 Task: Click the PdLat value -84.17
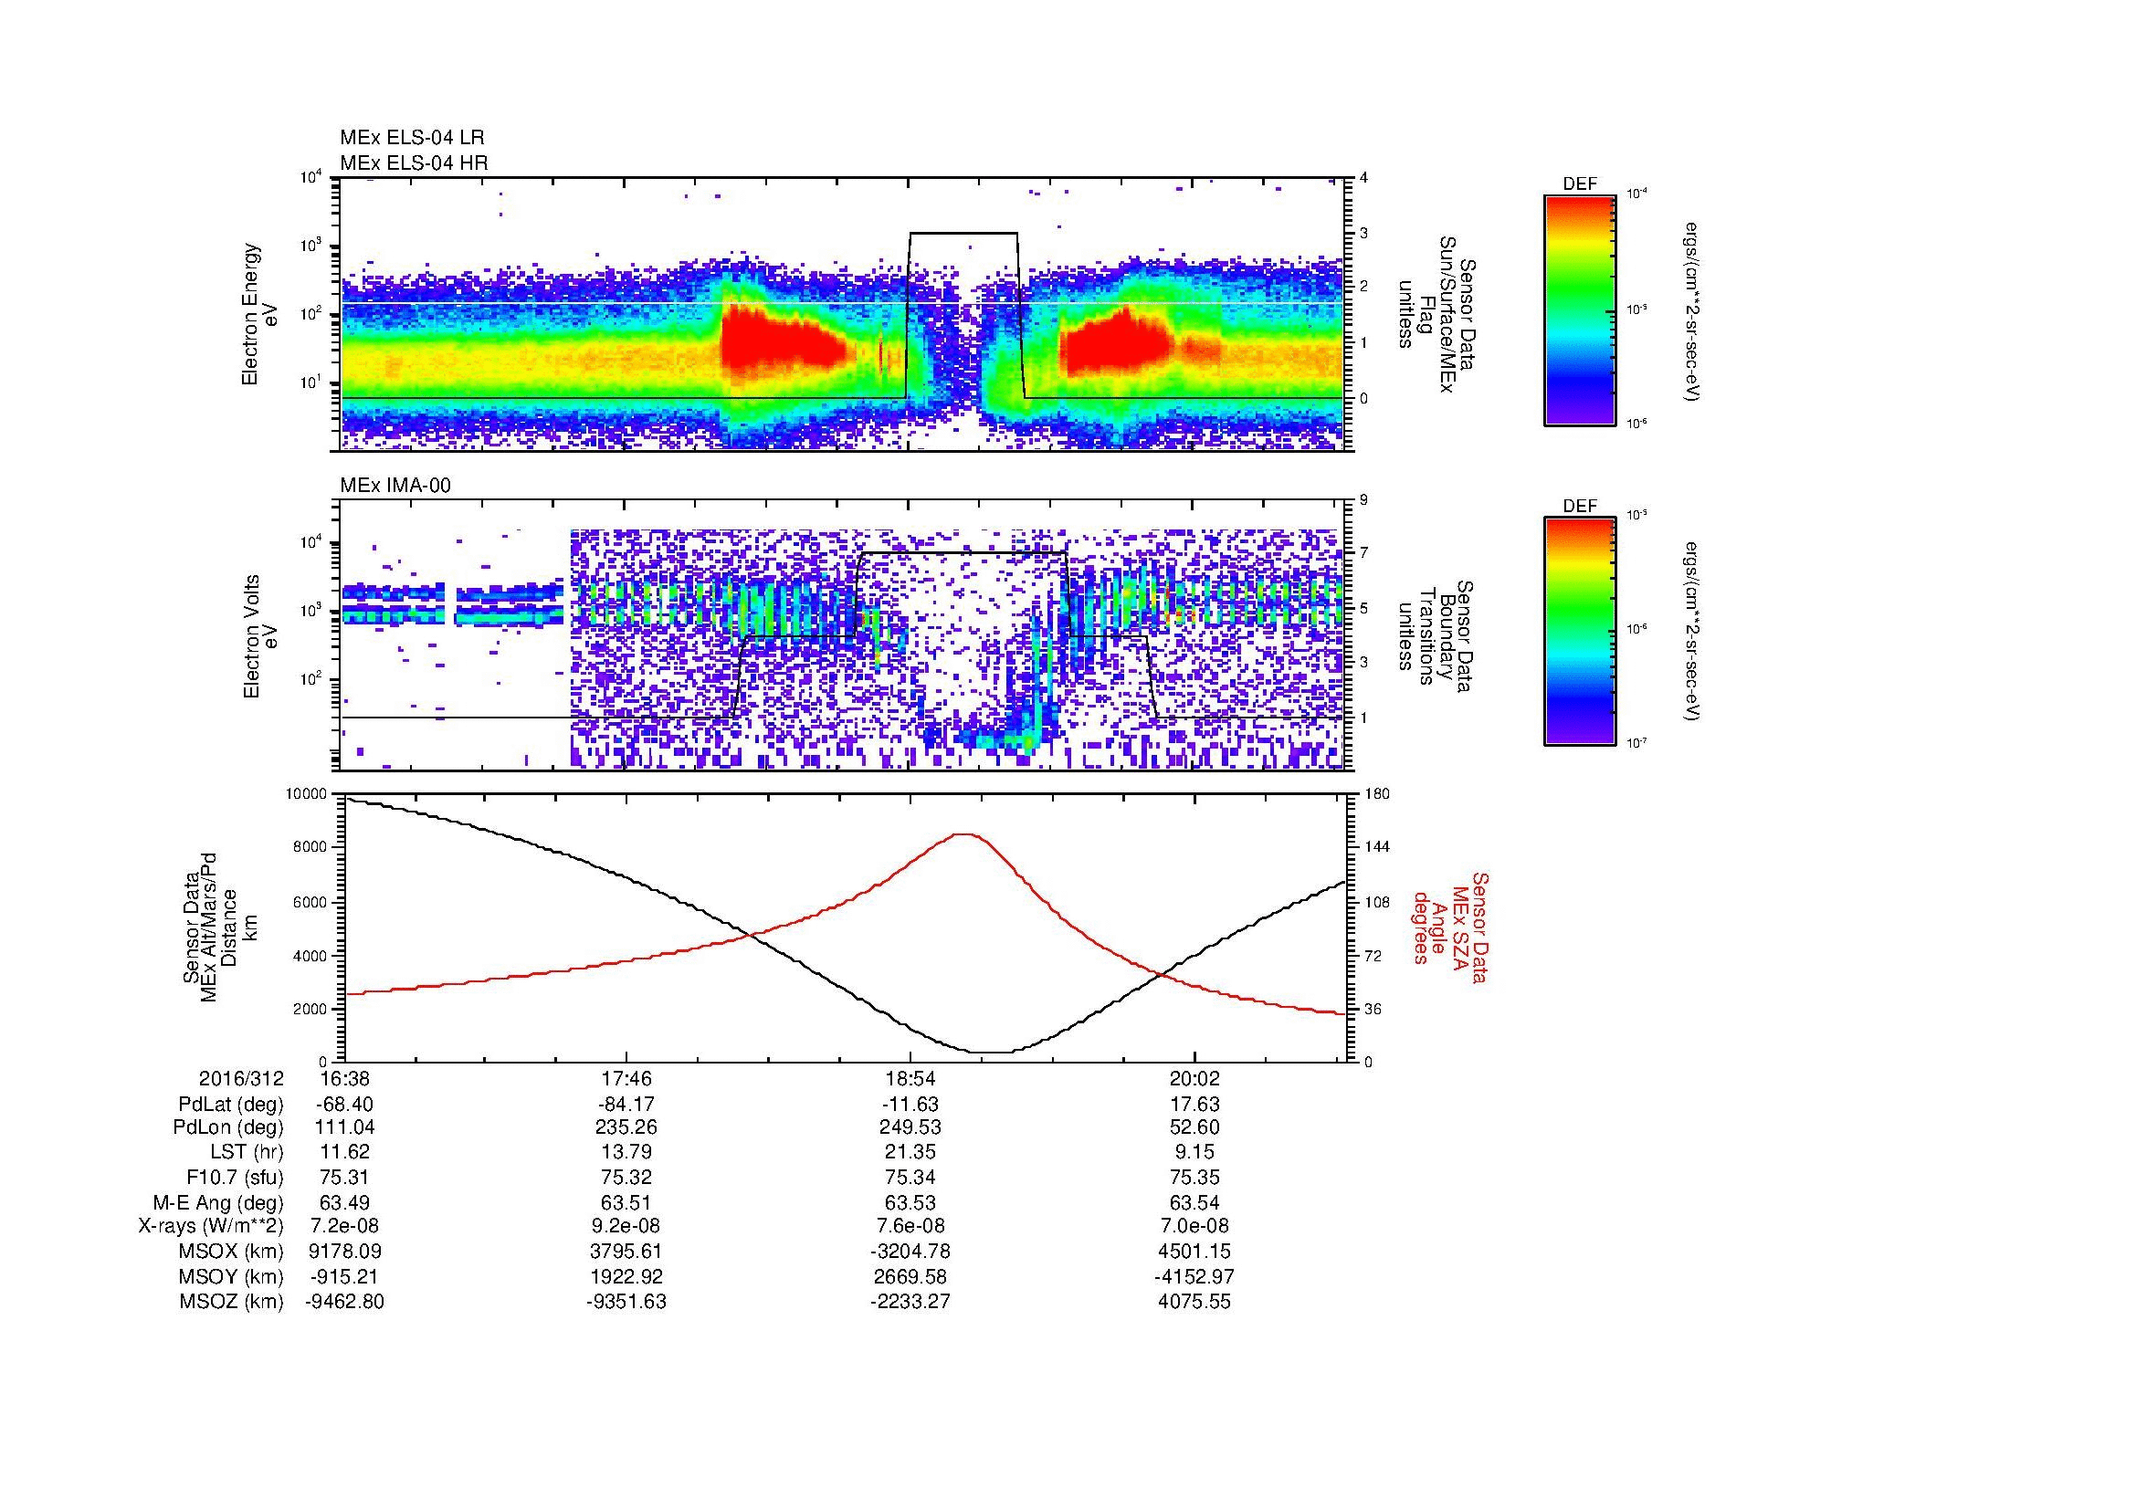click(627, 1105)
